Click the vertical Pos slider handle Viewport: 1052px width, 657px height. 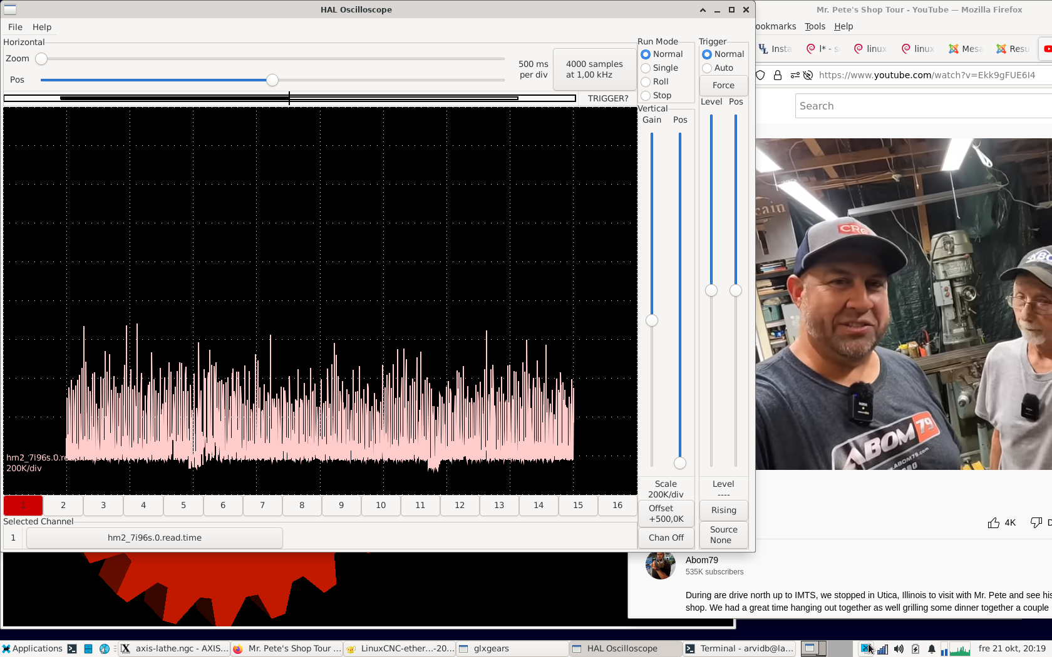click(x=680, y=463)
